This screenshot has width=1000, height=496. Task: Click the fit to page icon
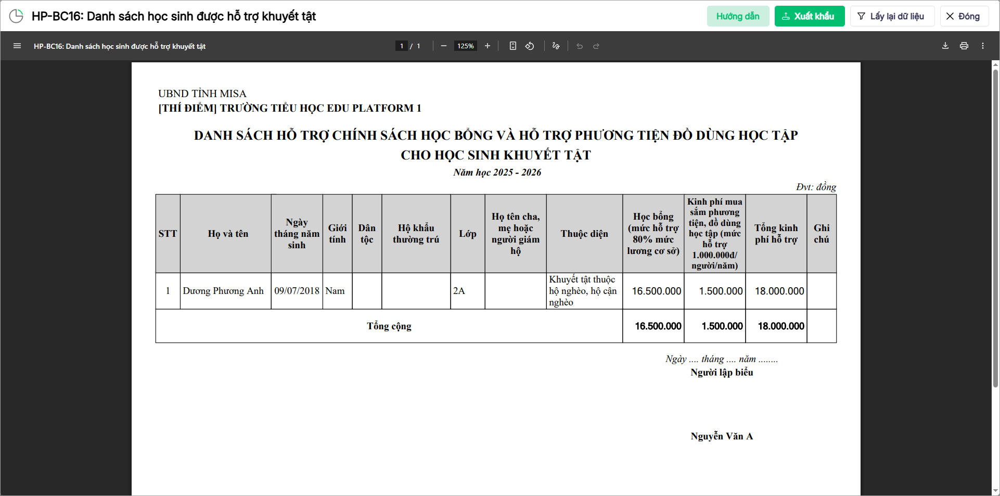pos(513,46)
